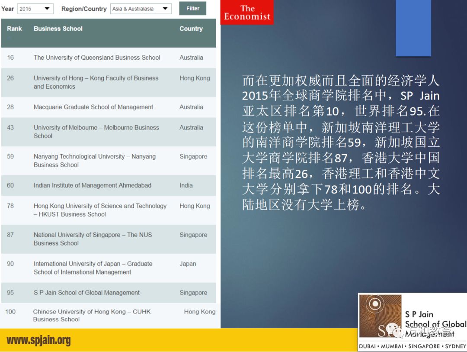Click the Year label
Viewport: 467px width, 352px height.
(7, 9)
